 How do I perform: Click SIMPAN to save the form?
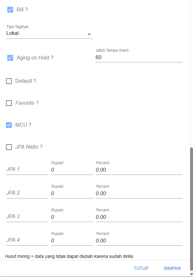click(x=172, y=268)
